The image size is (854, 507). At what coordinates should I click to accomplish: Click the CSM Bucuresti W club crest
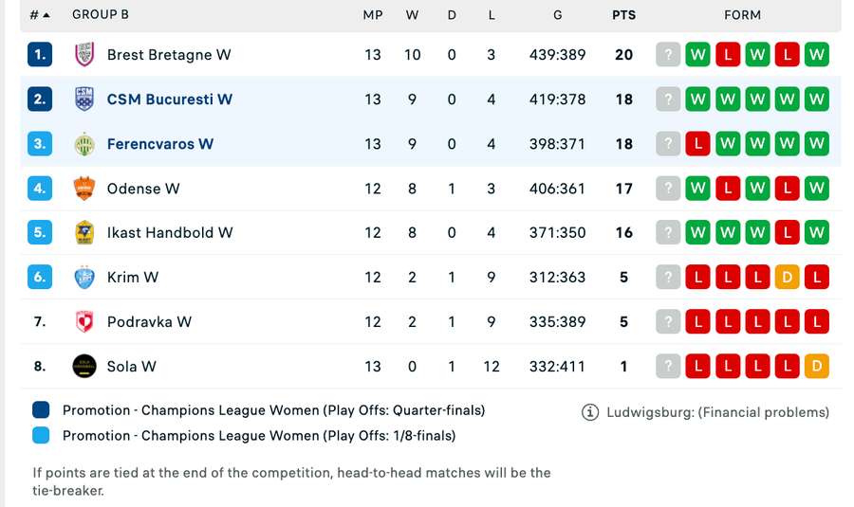(x=84, y=100)
